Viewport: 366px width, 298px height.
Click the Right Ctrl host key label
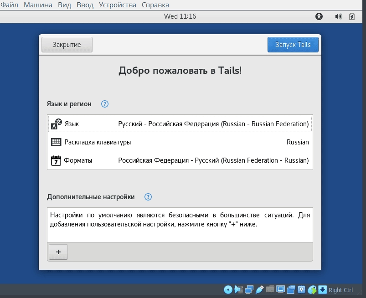340,290
